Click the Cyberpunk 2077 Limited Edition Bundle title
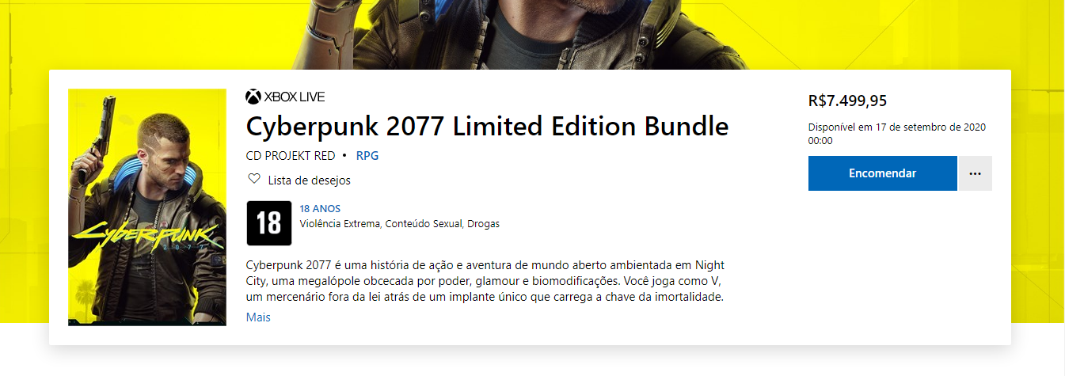This screenshot has width=1065, height=376. [x=487, y=127]
